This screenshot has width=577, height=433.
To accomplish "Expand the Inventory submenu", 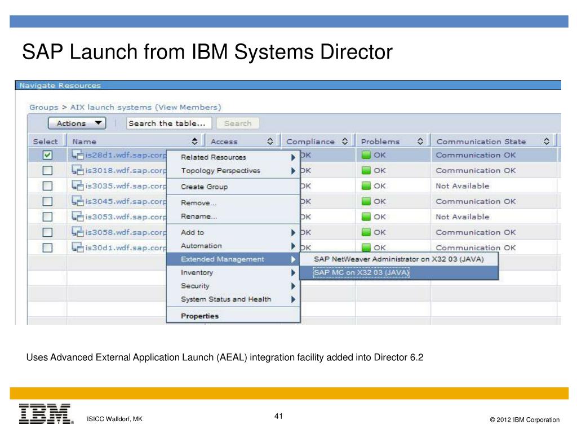I will pos(233,272).
